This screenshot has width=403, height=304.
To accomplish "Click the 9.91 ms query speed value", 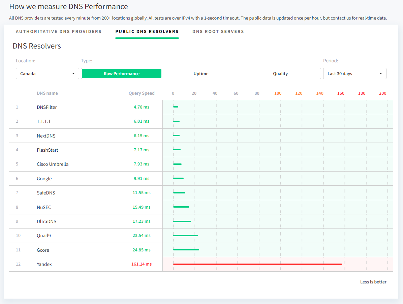I will tap(142, 178).
